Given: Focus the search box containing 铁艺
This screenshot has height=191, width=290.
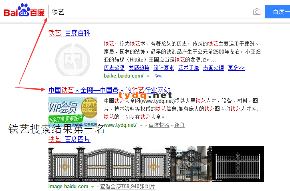Looking at the screenshot, I should [157, 12].
